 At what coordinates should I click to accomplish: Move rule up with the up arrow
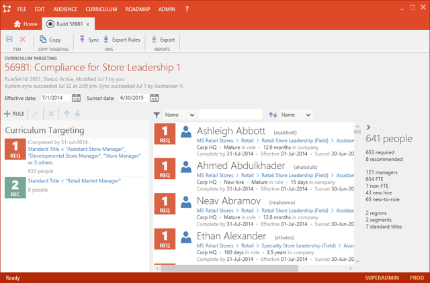click(x=67, y=113)
